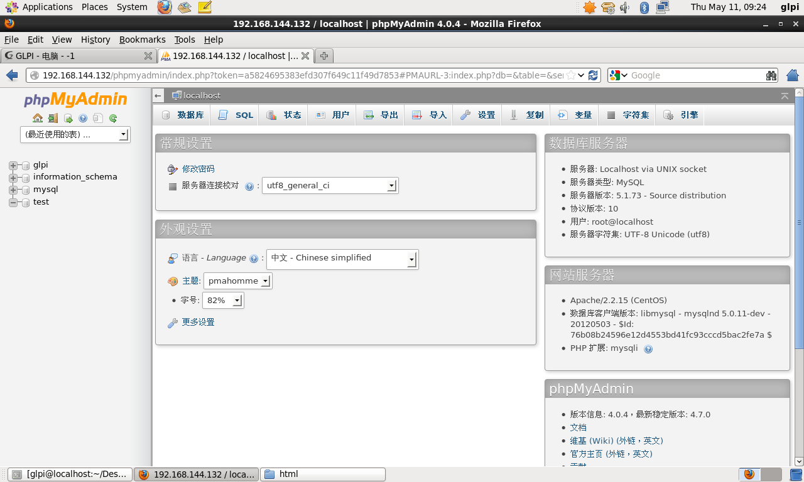This screenshot has height=482, width=804.
Task: Bookmark page with the star icon
Action: tap(570, 75)
